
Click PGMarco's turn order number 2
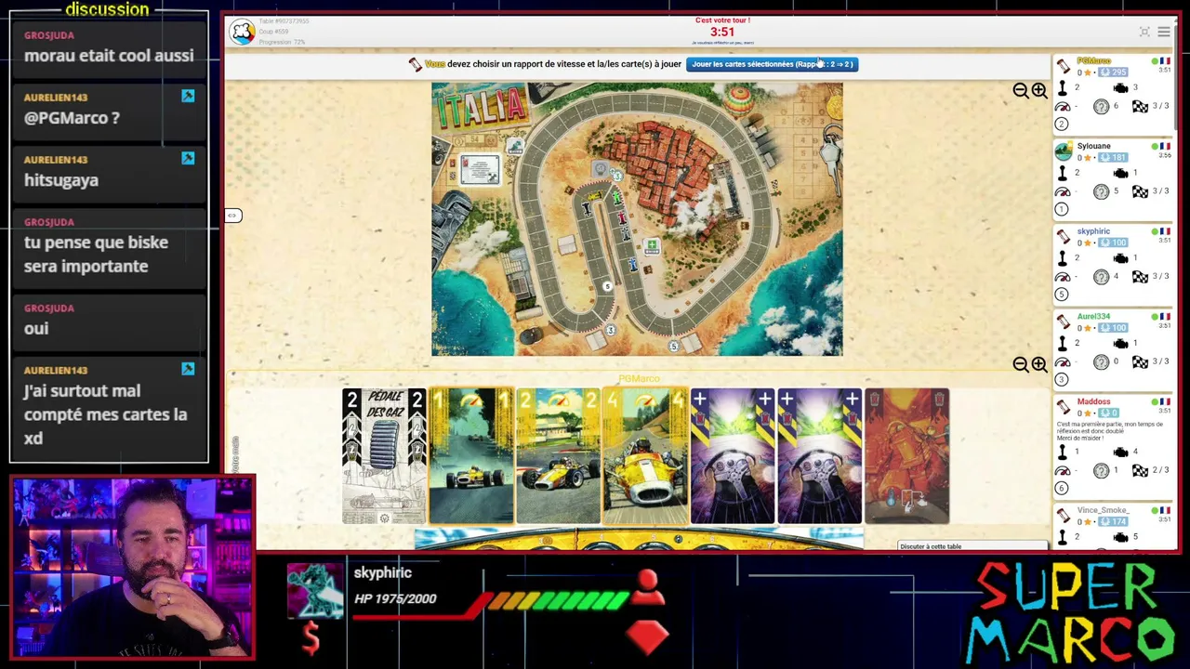coord(1062,125)
